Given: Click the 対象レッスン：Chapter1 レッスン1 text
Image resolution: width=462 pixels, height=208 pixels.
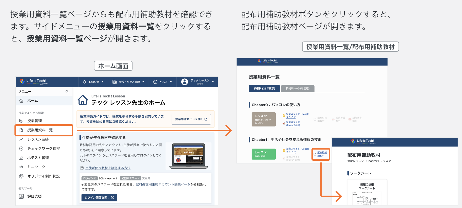Looking at the screenshot, I should click(x=370, y=161).
